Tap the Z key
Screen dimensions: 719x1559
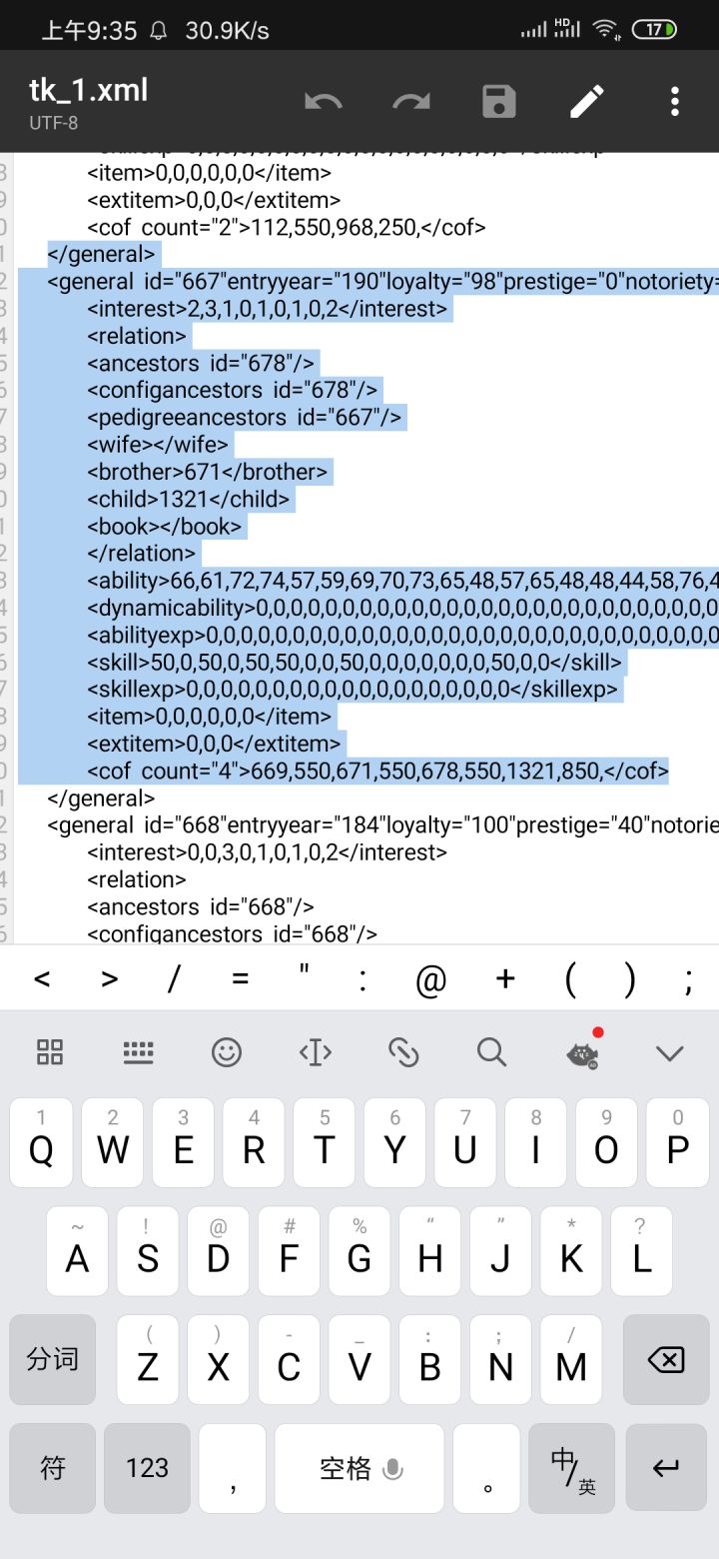(x=148, y=1359)
